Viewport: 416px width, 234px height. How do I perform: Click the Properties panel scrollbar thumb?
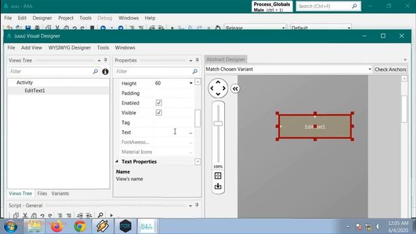point(198,118)
